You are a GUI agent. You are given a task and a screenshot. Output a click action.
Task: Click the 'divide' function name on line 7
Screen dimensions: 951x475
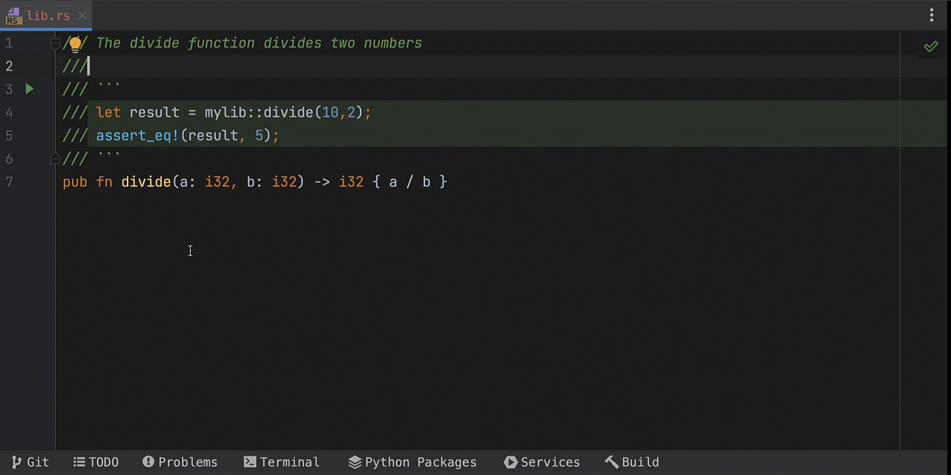click(146, 182)
